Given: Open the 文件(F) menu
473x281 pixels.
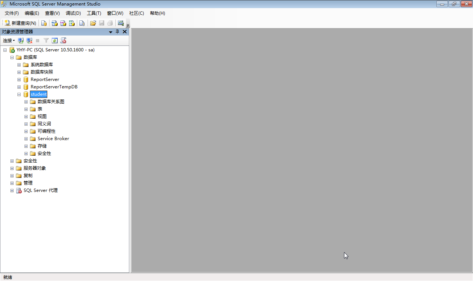Looking at the screenshot, I should pyautogui.click(x=12, y=13).
